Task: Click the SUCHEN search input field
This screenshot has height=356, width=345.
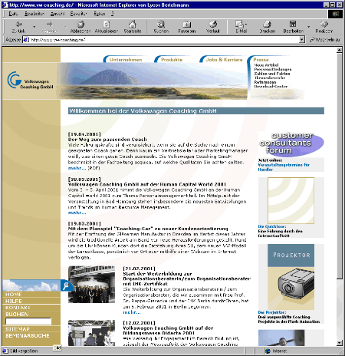Action: coord(28,321)
